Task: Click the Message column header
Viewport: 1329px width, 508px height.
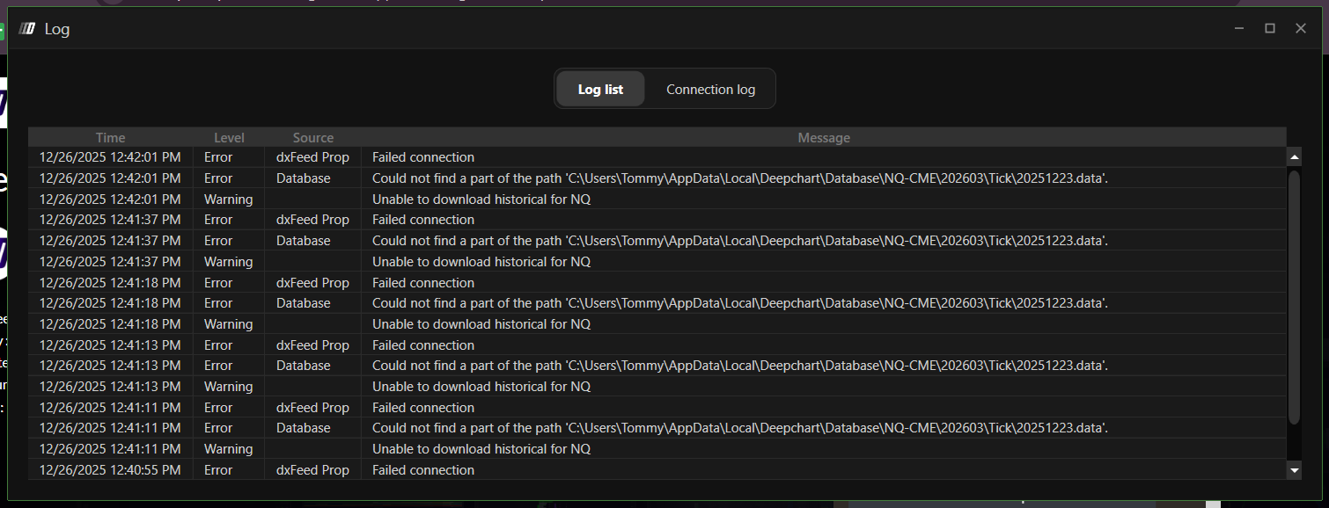Action: coord(823,138)
